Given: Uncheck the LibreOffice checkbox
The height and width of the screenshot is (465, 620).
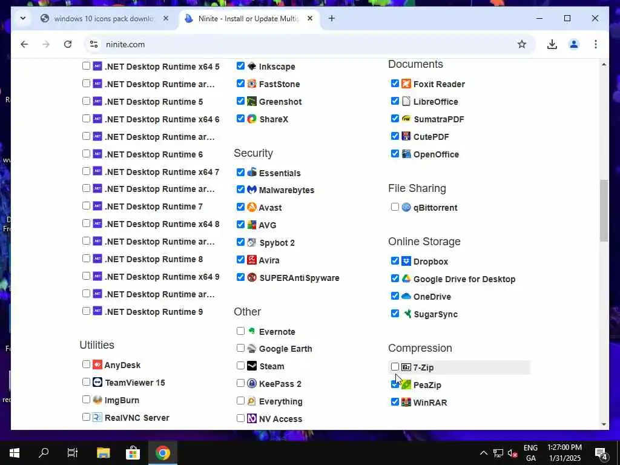Looking at the screenshot, I should pyautogui.click(x=395, y=101).
